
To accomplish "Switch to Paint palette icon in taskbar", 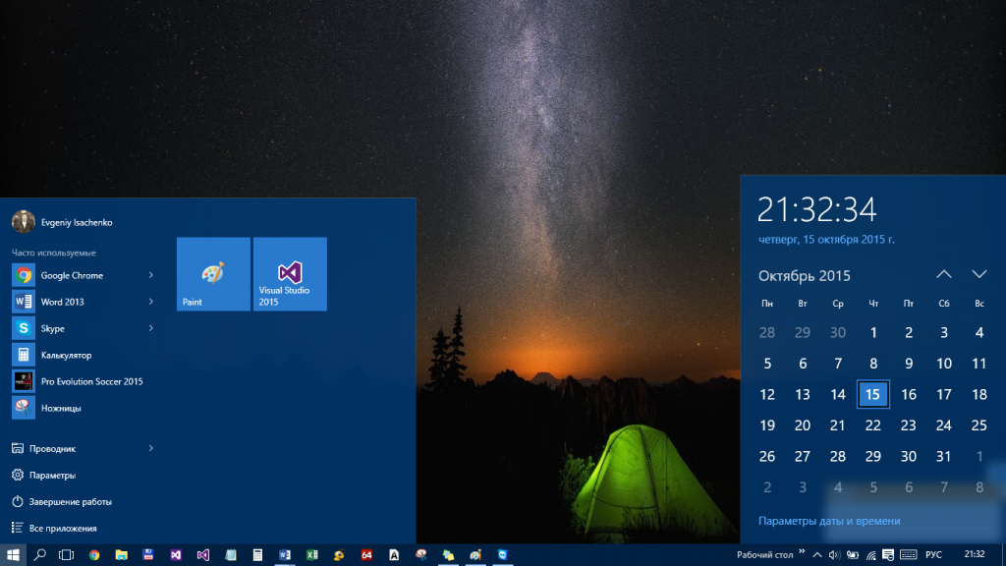I will tap(475, 554).
